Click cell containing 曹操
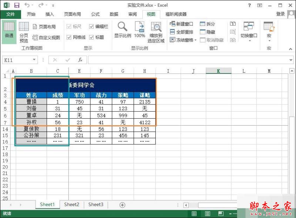 tap(31, 102)
